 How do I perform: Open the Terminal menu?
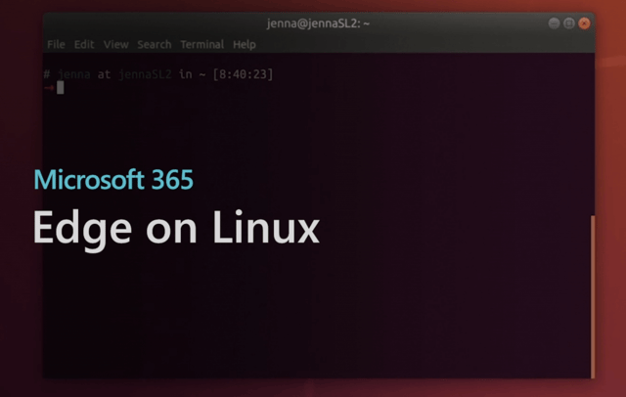click(202, 44)
